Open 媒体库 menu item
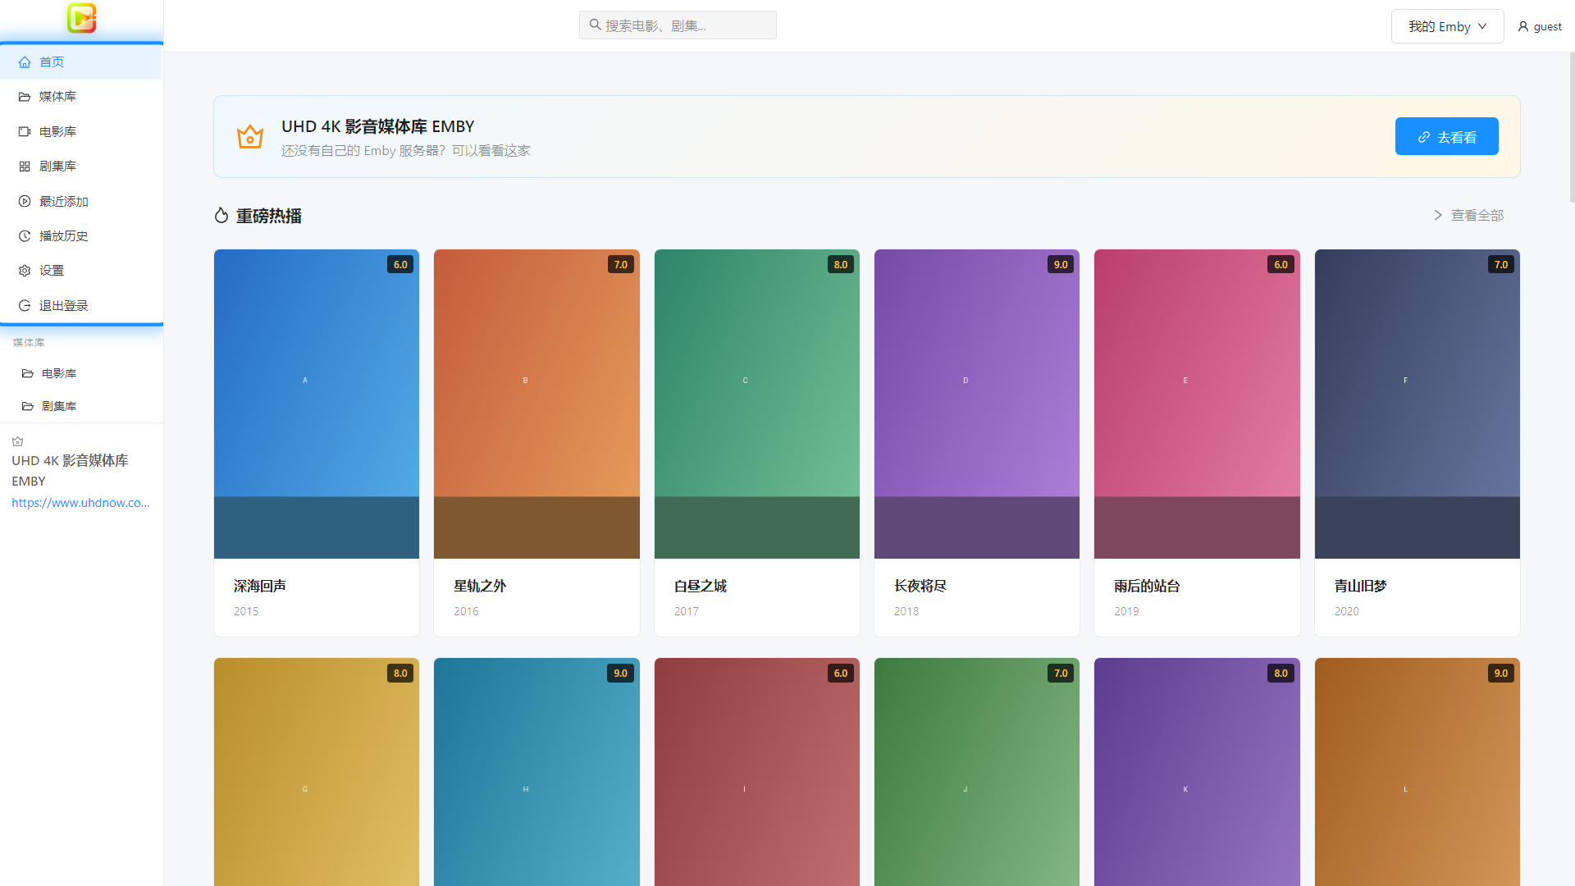 coord(80,97)
